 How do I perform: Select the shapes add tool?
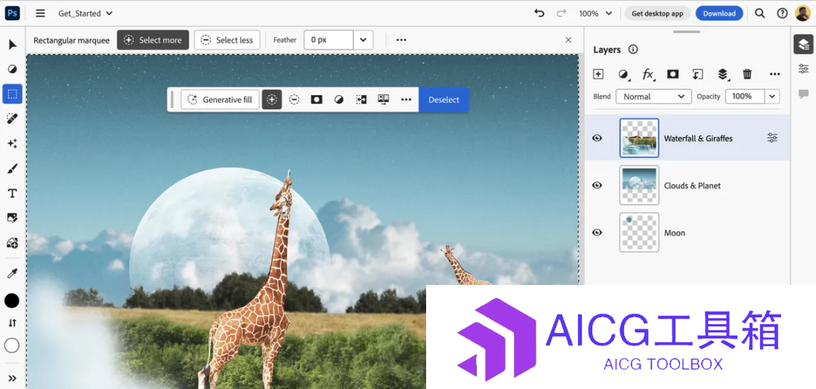point(13,243)
